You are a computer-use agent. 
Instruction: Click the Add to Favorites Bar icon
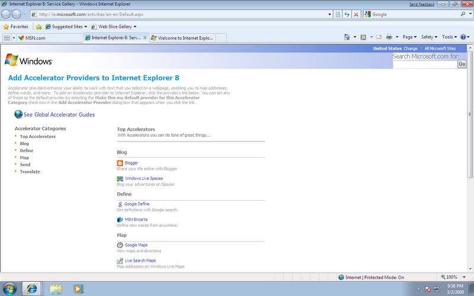tap(39, 27)
